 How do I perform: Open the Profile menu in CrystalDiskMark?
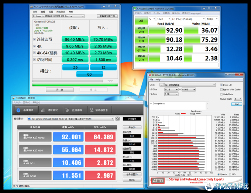pyautogui.click(x=157, y=13)
